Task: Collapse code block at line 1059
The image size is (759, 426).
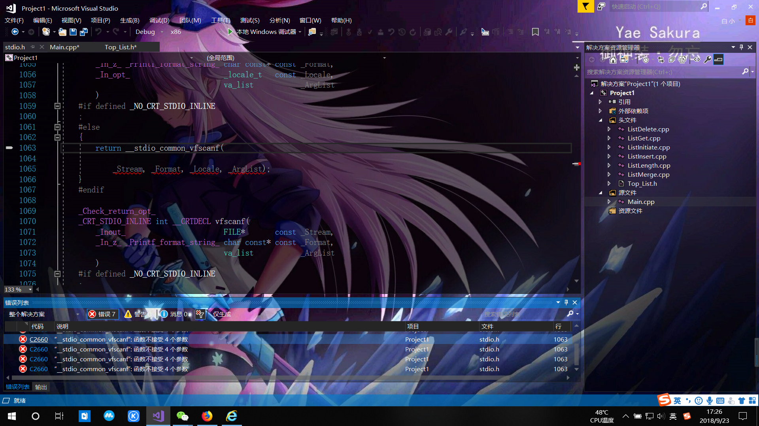Action: click(57, 106)
